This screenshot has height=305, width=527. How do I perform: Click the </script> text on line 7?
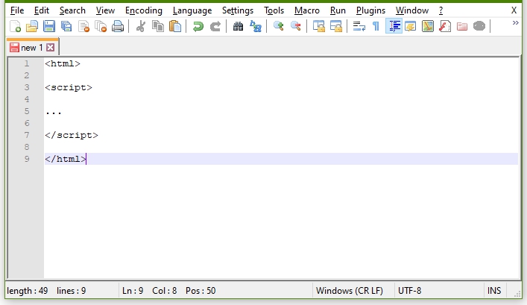(x=72, y=135)
